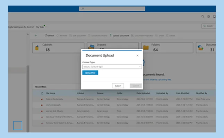Click the notification bell icon
Viewport: 224px width, 138px height.
[x=214, y=16]
